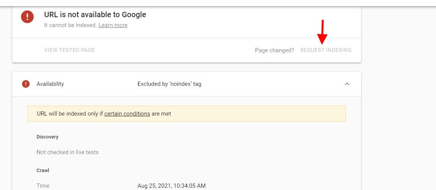The height and width of the screenshot is (190, 436).
Task: Select the Aug 25, 2021 crawl timestamp
Action: tap(172, 185)
